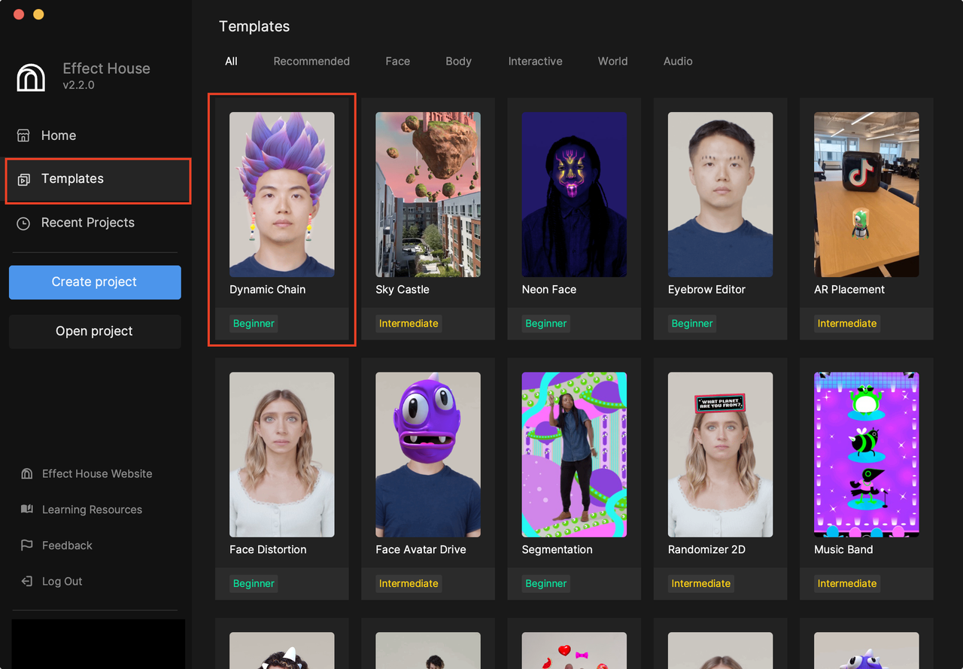Switch to the Audio tab
The height and width of the screenshot is (669, 963).
678,61
